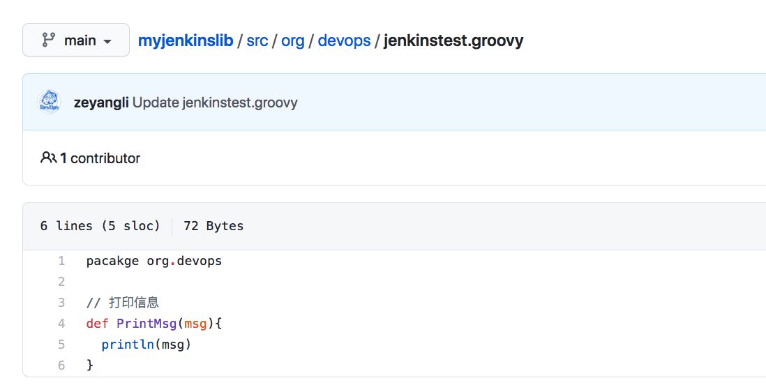This screenshot has height=385, width=766.
Task: Click the contributors people icon
Action: pos(49,158)
